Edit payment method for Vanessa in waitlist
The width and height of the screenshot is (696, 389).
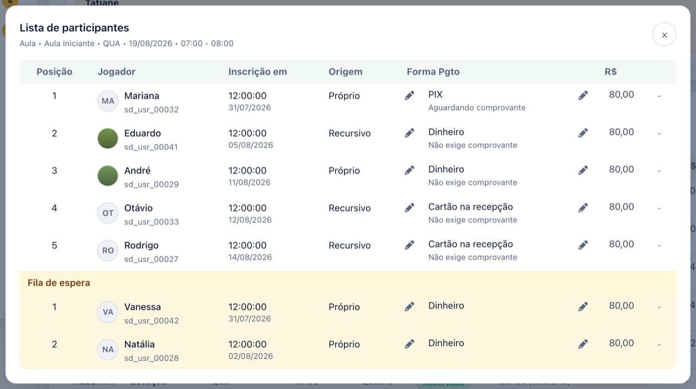click(409, 307)
